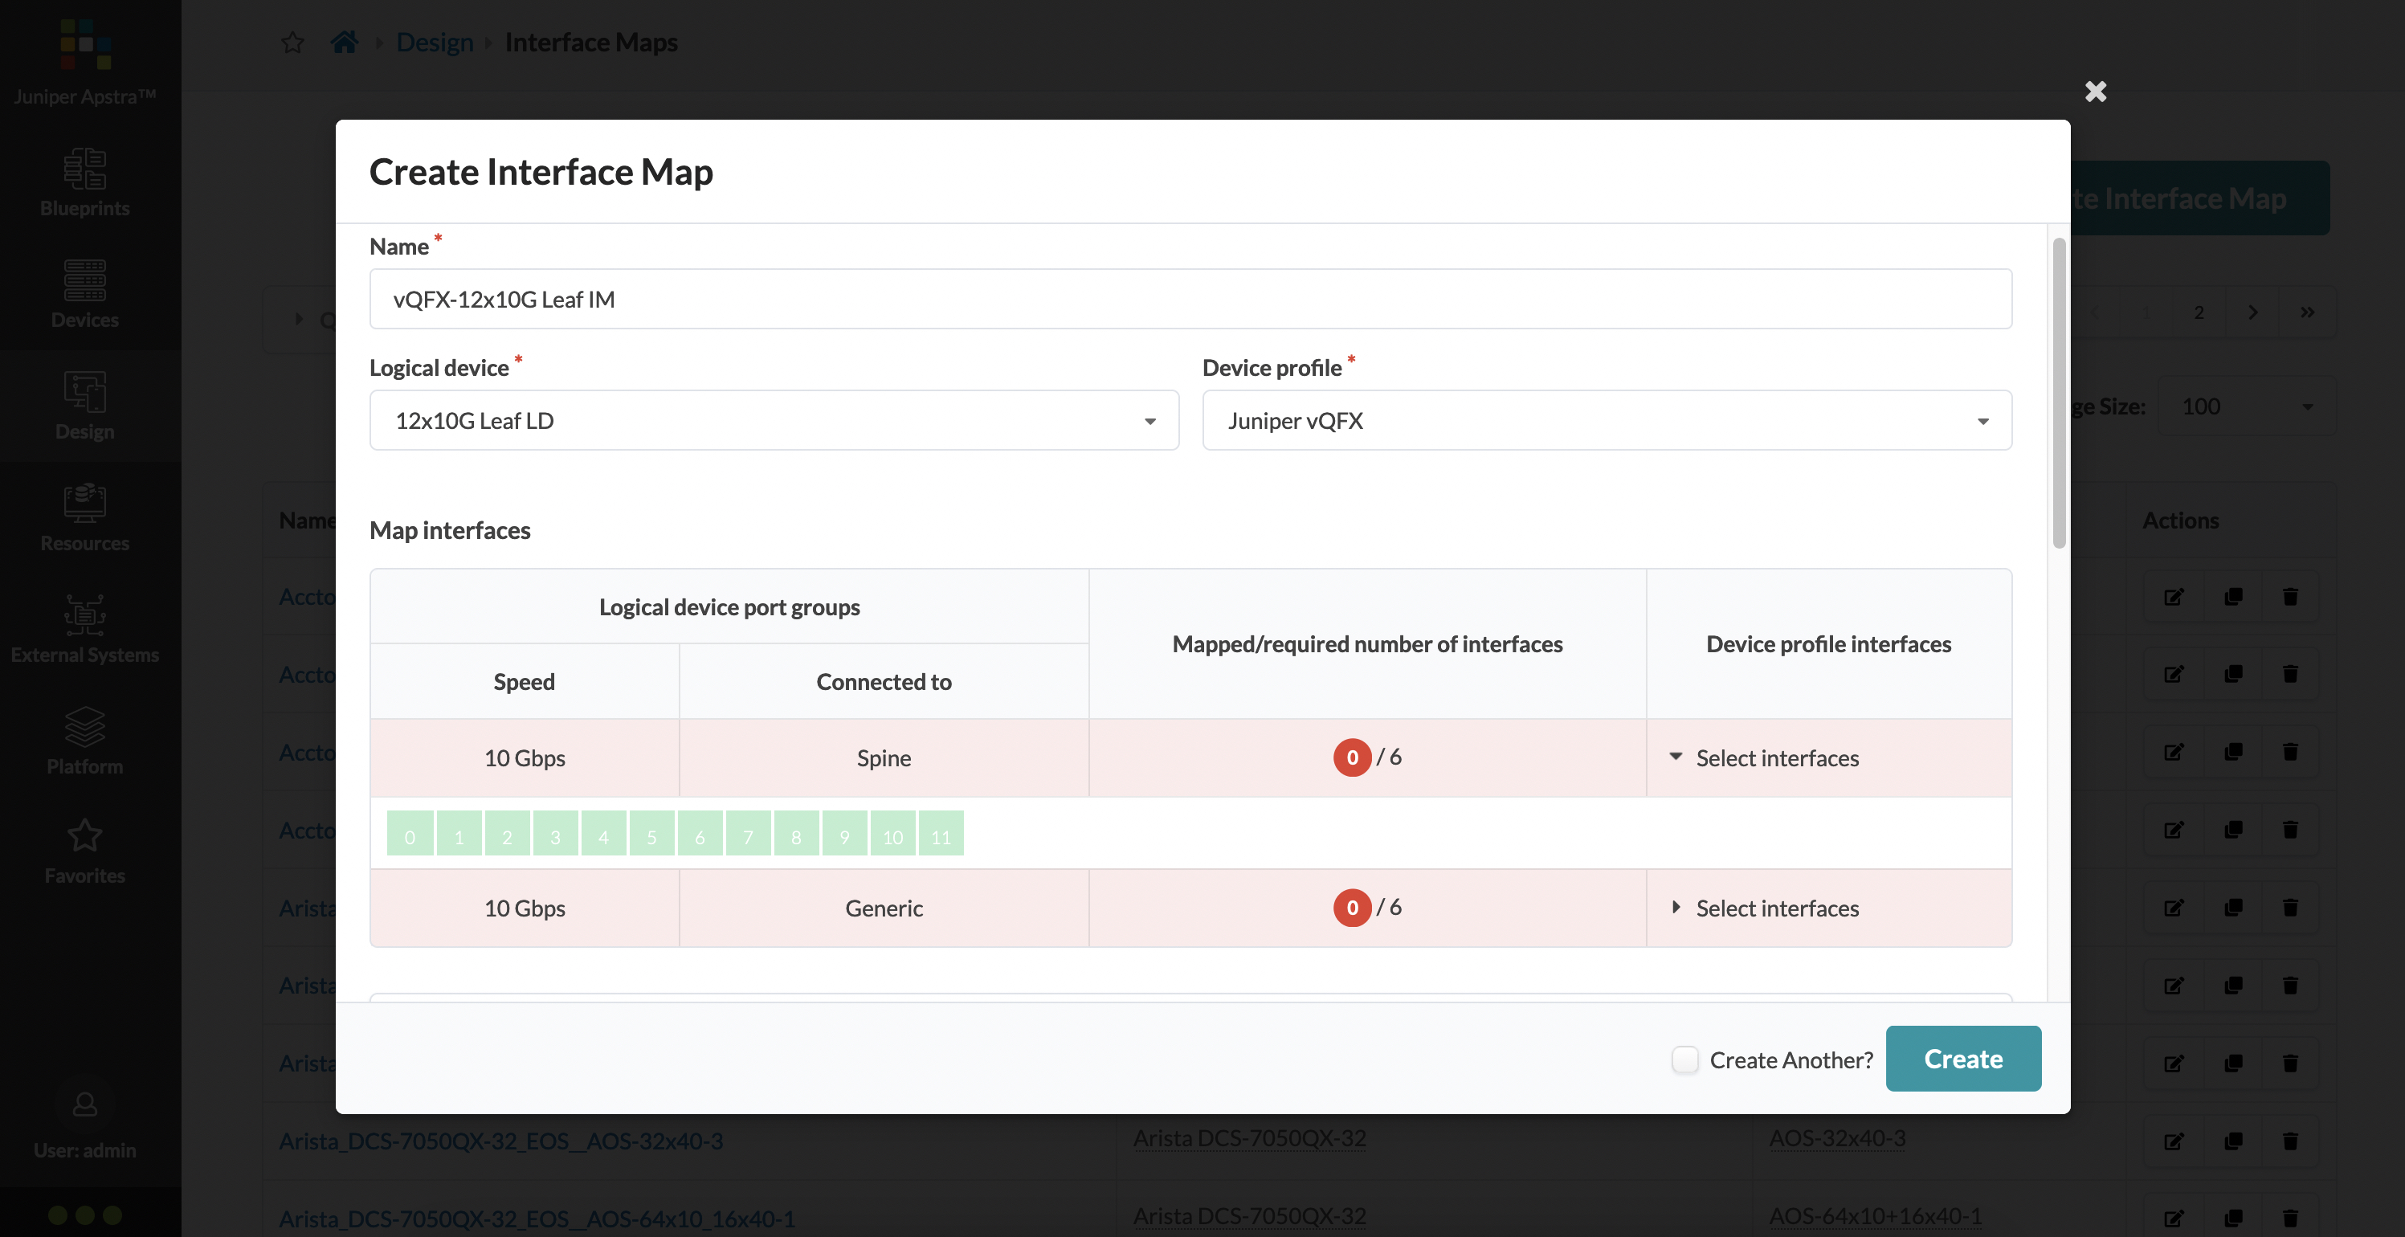
Task: Click Design breadcrumb link
Action: (x=434, y=42)
